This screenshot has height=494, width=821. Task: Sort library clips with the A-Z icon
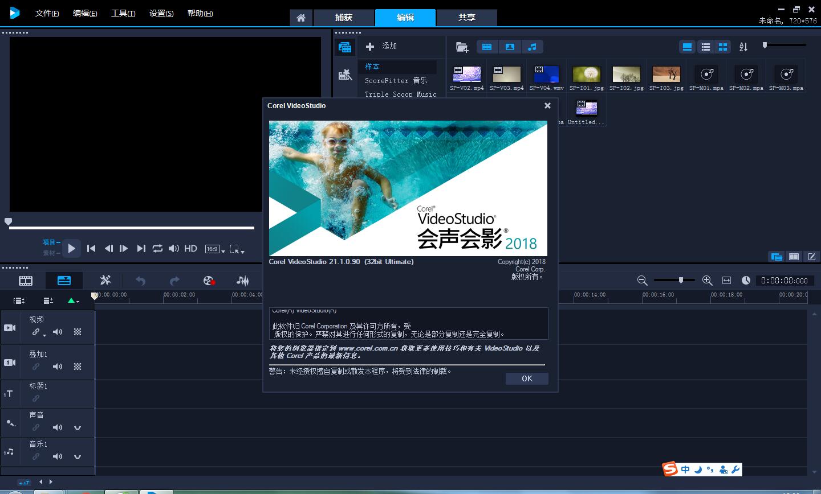(743, 47)
